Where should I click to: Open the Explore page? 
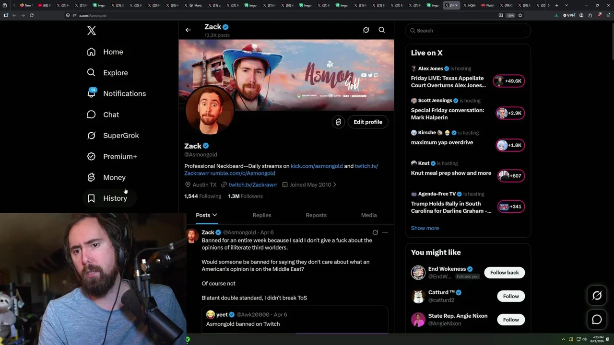[x=107, y=73]
